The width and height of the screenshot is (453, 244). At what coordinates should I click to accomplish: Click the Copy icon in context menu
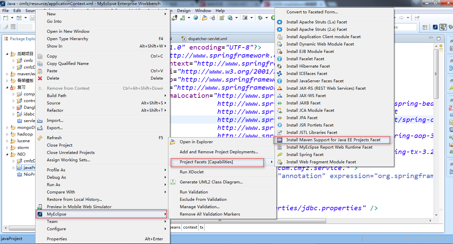pyautogui.click(x=40, y=56)
